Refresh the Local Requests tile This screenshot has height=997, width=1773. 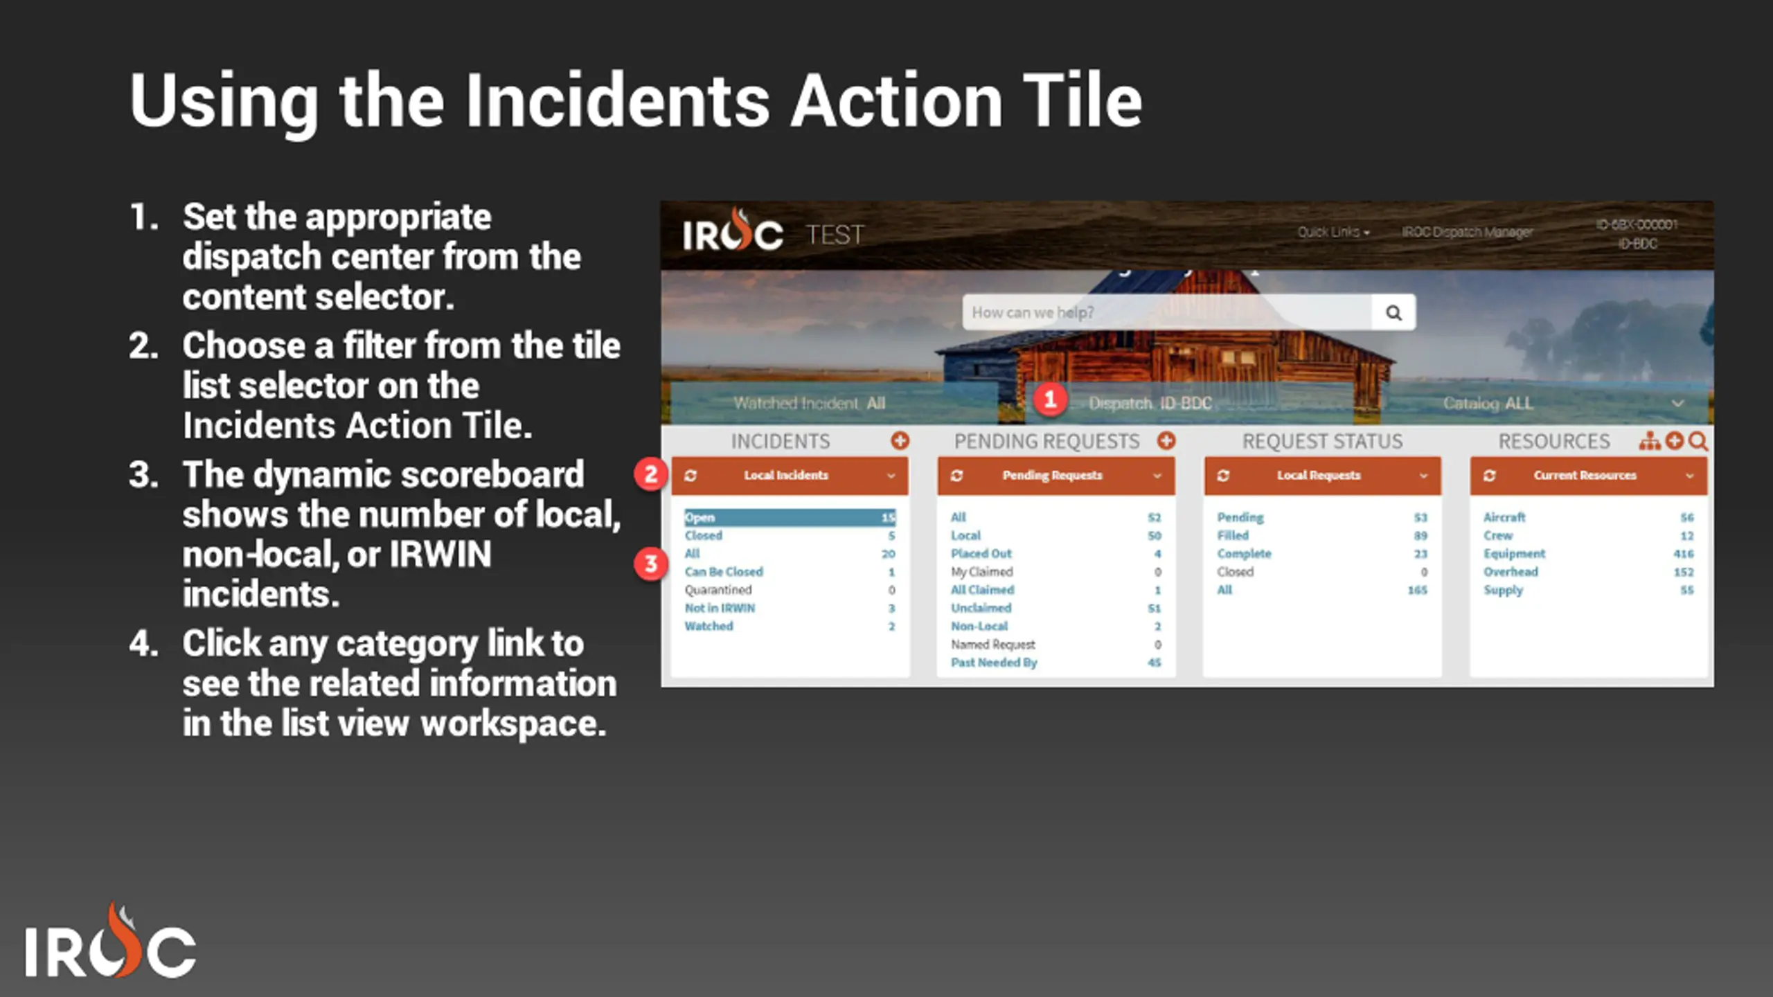pos(1223,476)
